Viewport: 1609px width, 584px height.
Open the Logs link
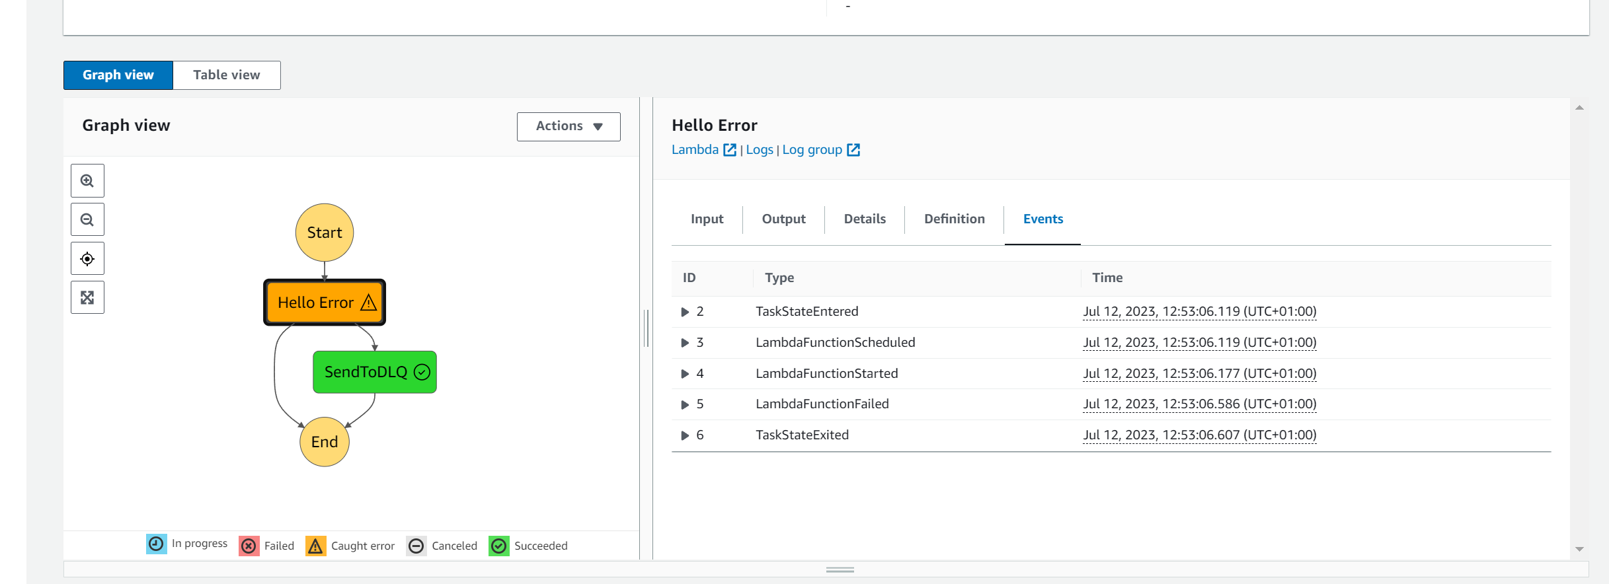click(760, 150)
